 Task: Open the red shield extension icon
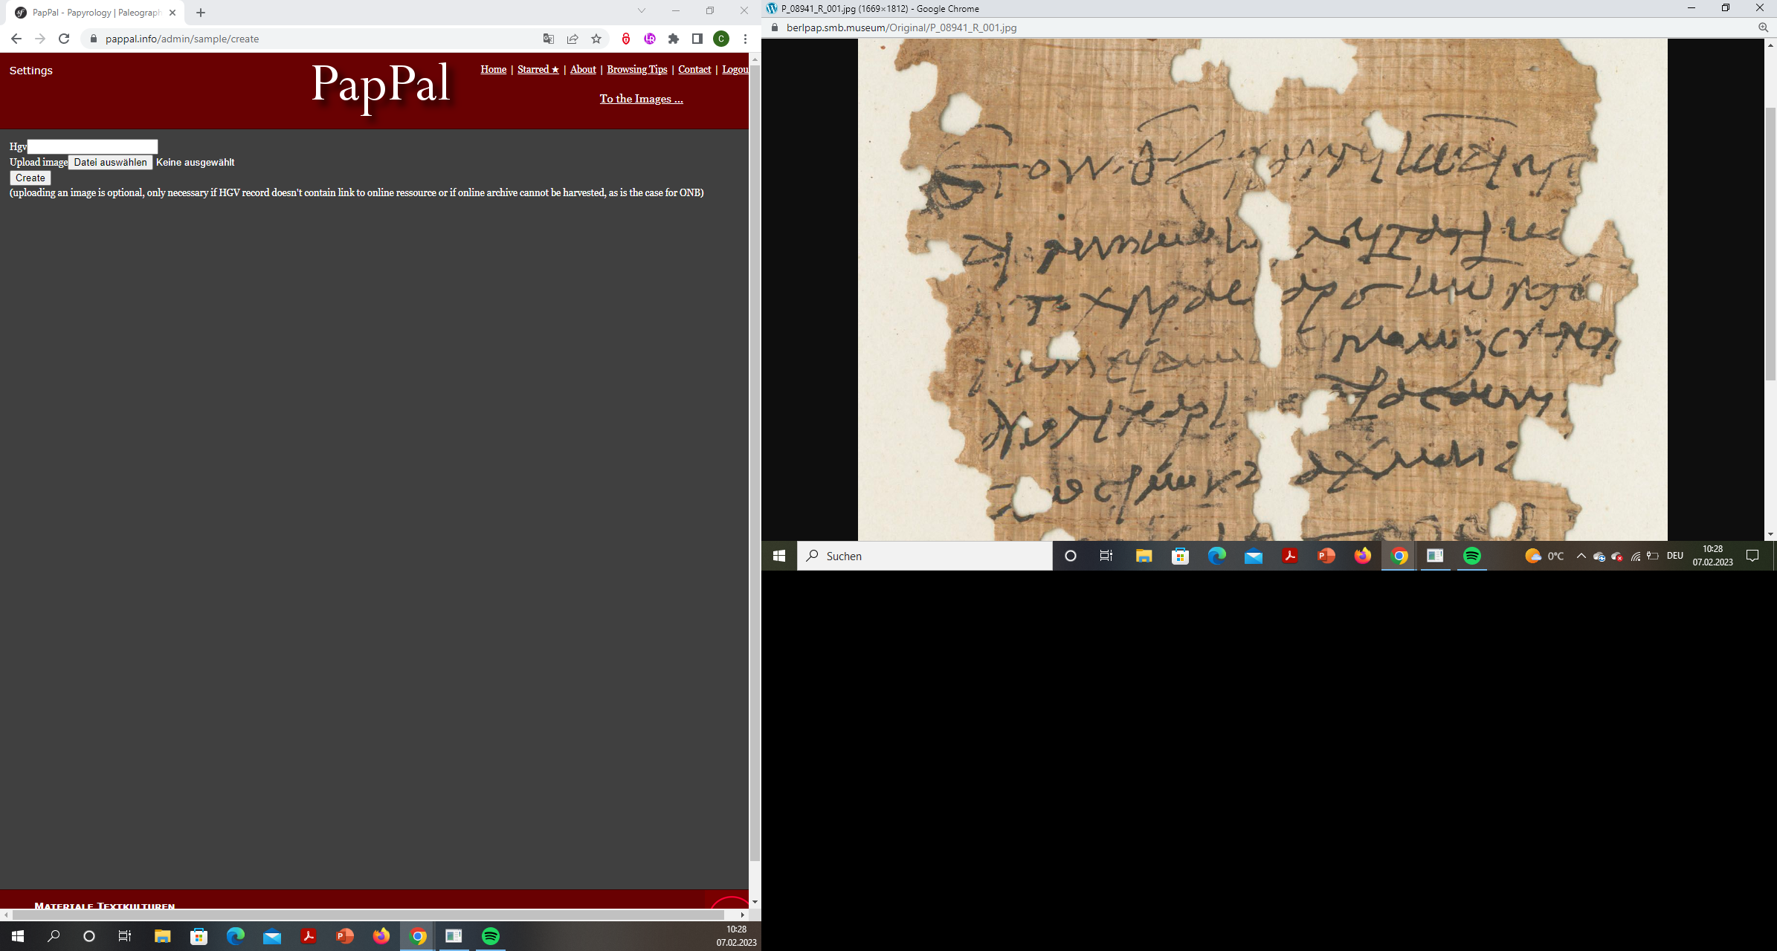(626, 39)
